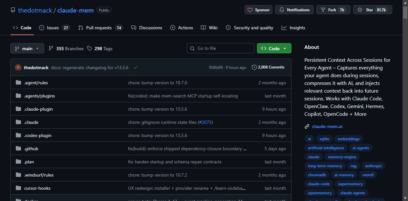
Task: Click the folder icon for .plan
Action: [18, 162]
